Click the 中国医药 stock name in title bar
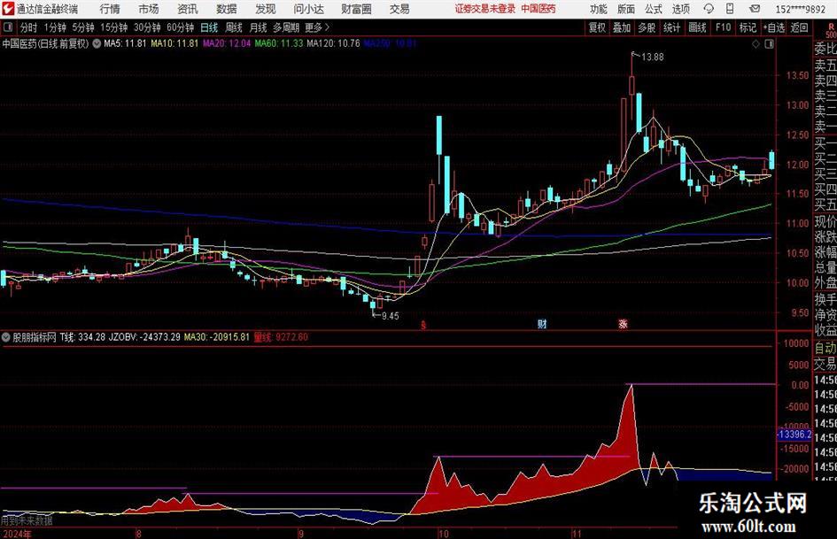Screen dimensions: 837x539 tap(539, 9)
